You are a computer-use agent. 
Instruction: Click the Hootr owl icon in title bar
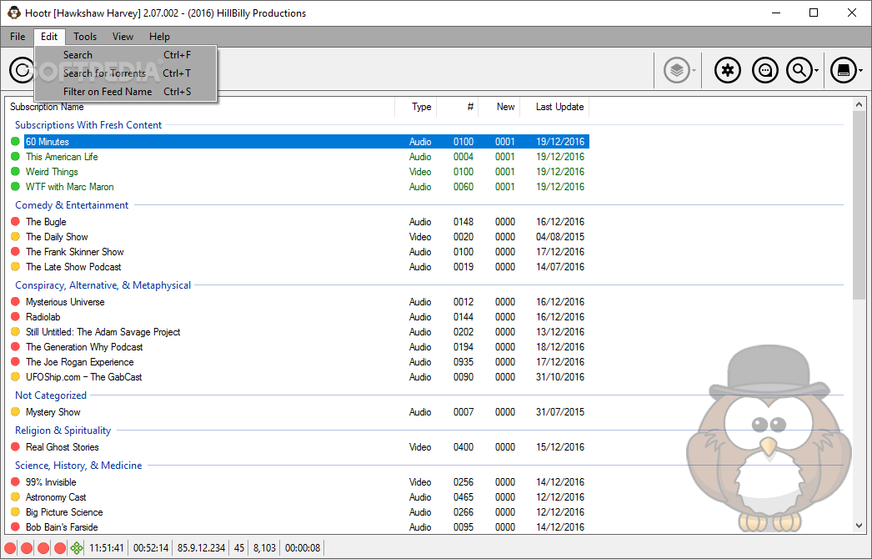[x=14, y=13]
